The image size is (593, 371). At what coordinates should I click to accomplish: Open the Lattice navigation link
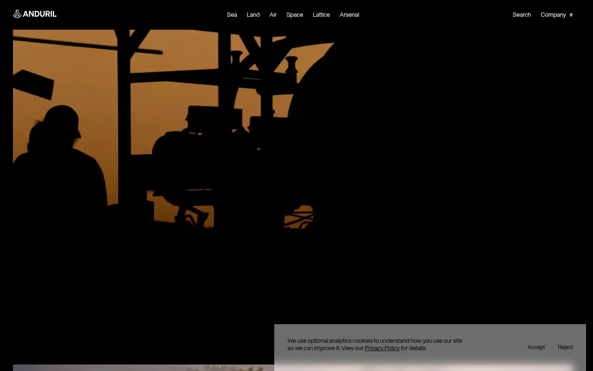click(321, 15)
